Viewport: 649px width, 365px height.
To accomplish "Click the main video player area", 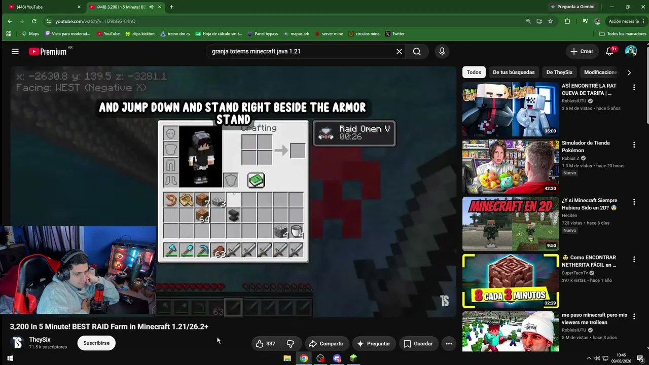I will pyautogui.click(x=233, y=192).
